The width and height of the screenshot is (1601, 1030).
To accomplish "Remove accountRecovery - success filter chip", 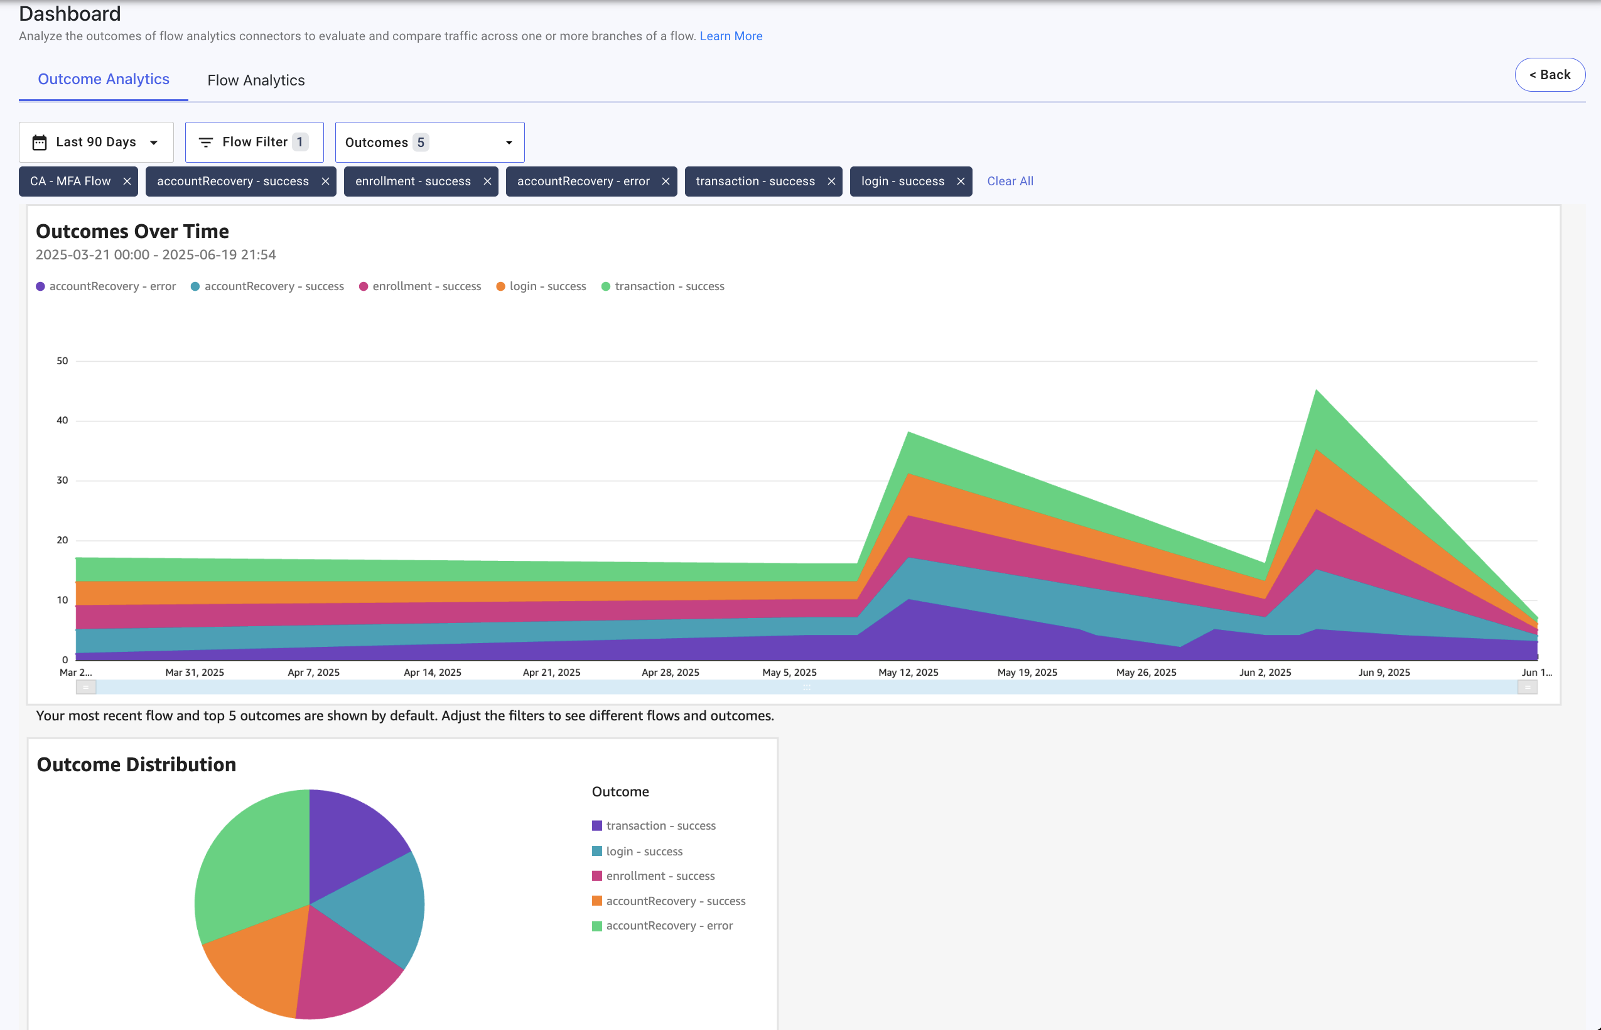I will point(325,182).
